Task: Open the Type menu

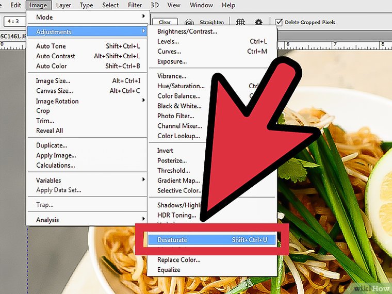Action: [x=86, y=5]
